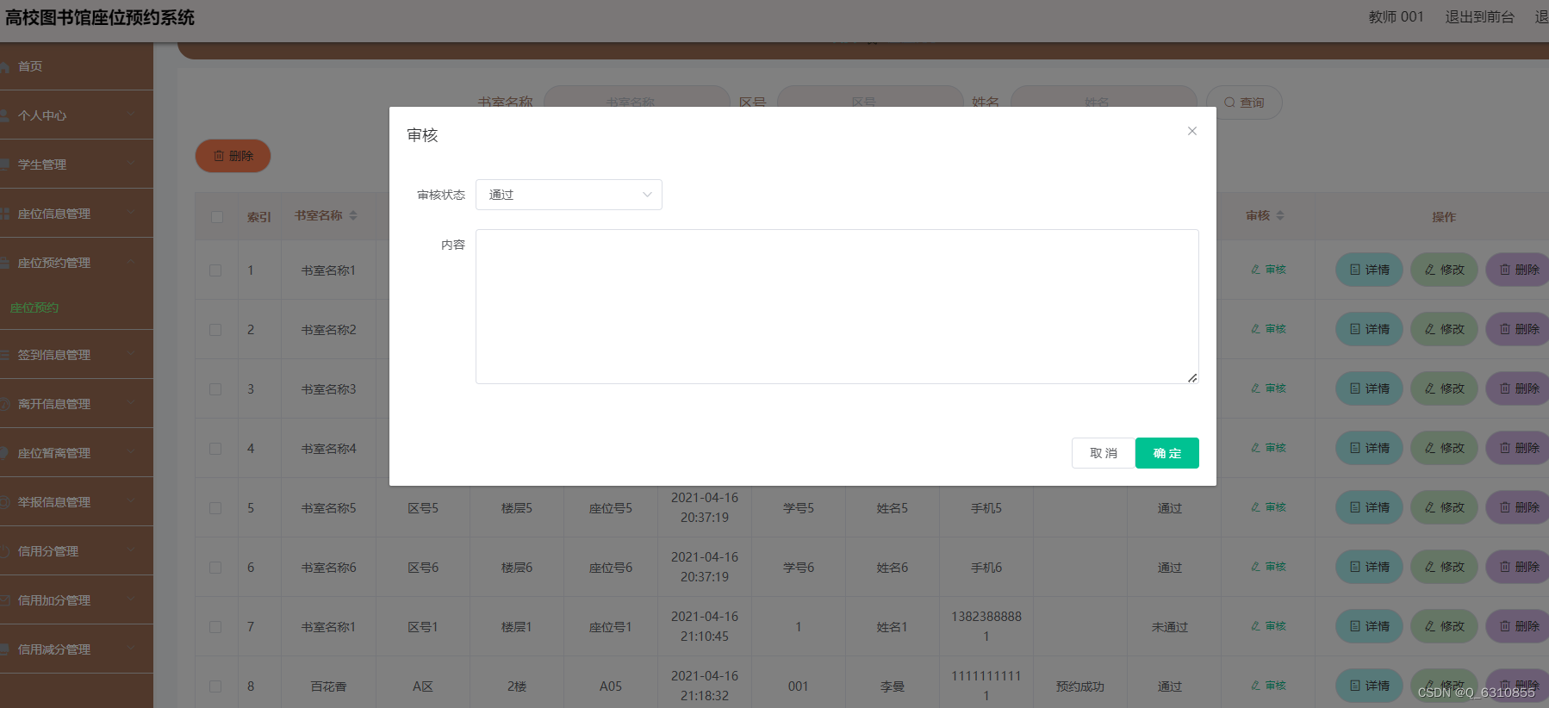The image size is (1549, 708).
Task: Click 审核 pencil link in row 2
Action: pos(1268,329)
